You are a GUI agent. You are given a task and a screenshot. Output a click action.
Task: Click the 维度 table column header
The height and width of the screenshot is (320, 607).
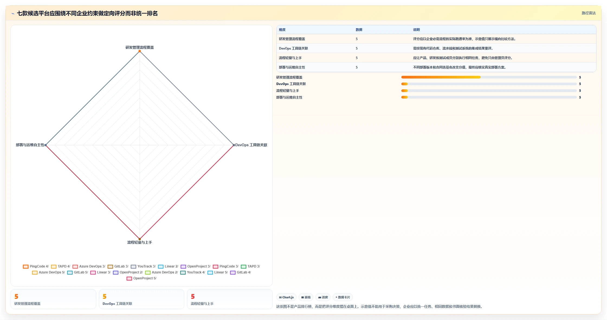point(282,30)
